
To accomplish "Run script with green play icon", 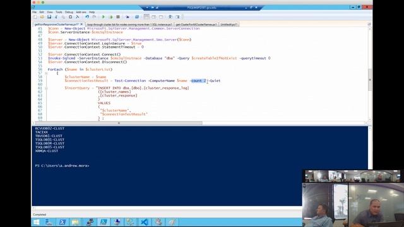I will 104,17.
